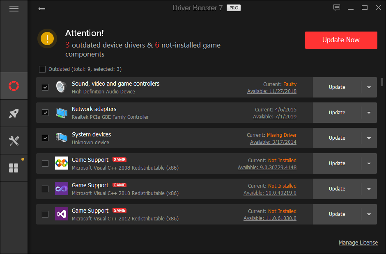Image resolution: width=386 pixels, height=254 pixels.
Task: Click the GAME badge on Visual C++ 2008
Action: pos(119,160)
